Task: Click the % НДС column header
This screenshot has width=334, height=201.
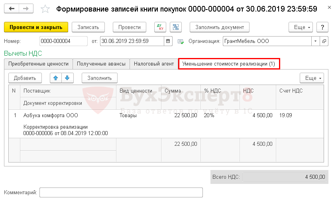Action: 220,97
